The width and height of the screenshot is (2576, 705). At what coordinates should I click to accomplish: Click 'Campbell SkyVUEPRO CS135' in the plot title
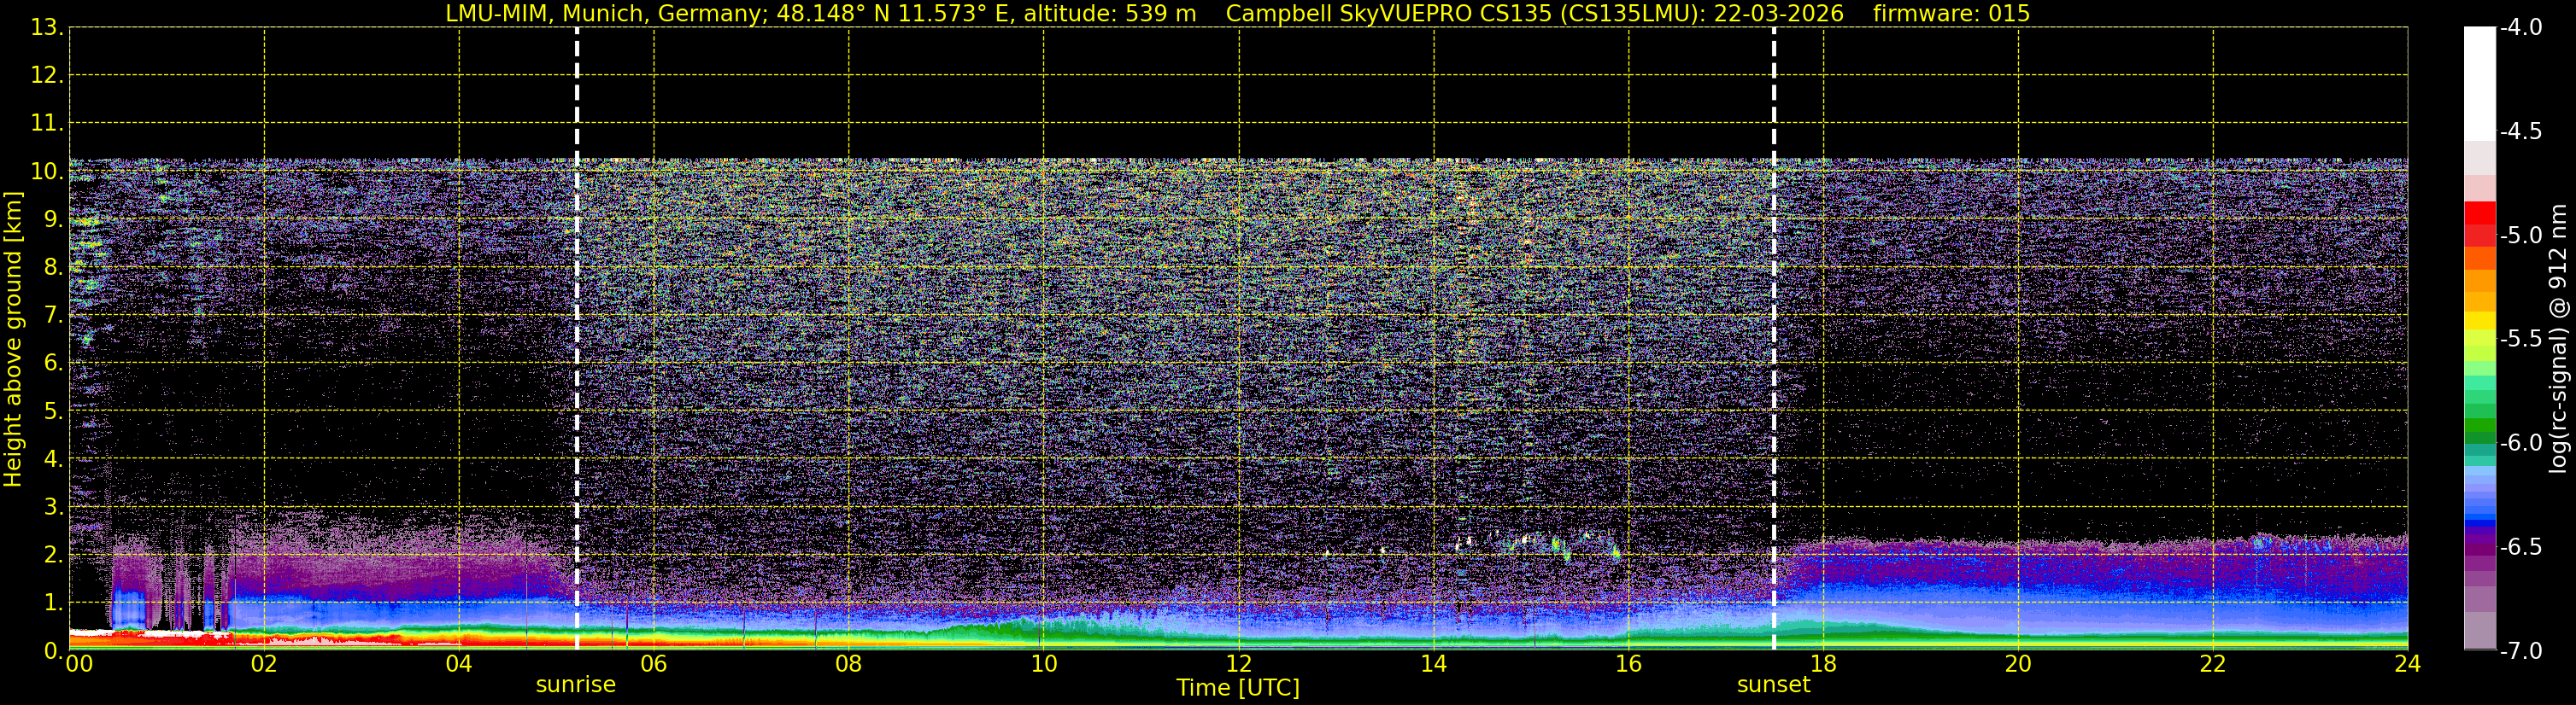pyautogui.click(x=1388, y=14)
